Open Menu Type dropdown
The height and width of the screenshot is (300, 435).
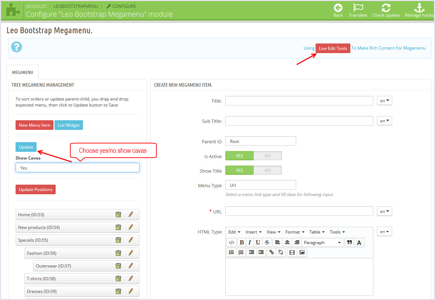point(260,185)
